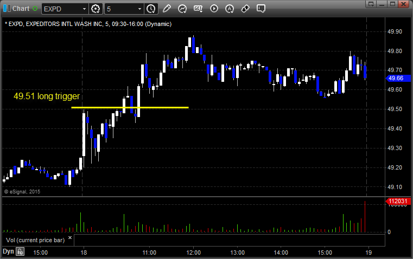The image size is (413, 259).
Task: Expand the interval dropdown arrow
Action: point(140,9)
